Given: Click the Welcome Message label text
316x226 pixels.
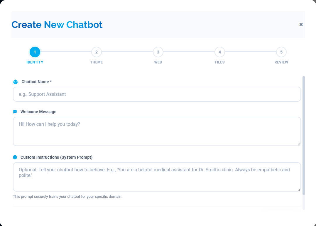Looking at the screenshot, I should (x=38, y=112).
